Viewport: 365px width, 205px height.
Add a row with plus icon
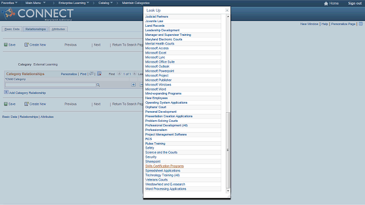coord(133,85)
